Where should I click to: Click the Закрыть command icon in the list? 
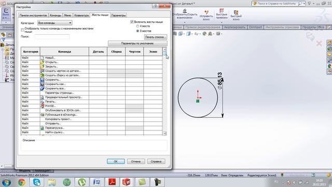(x=42, y=66)
